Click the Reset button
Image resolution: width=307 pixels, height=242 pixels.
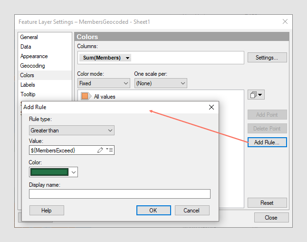click(267, 203)
